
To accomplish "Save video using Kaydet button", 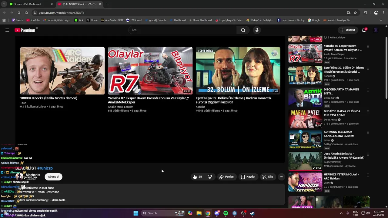I will pos(248,177).
